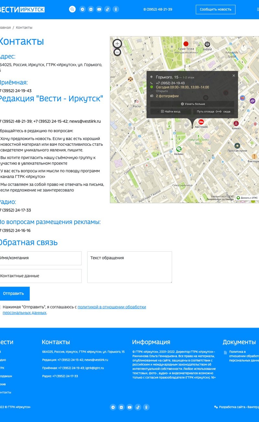This screenshot has height=422, width=259.
Task: Open VK icon in the header
Action: coord(91,9)
